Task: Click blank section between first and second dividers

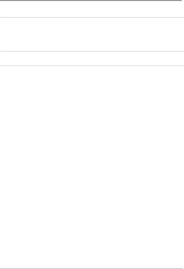Action: pos(92,34)
